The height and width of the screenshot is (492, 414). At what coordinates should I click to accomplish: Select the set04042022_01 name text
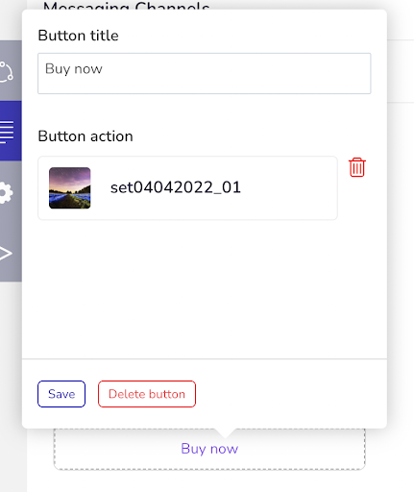[176, 187]
